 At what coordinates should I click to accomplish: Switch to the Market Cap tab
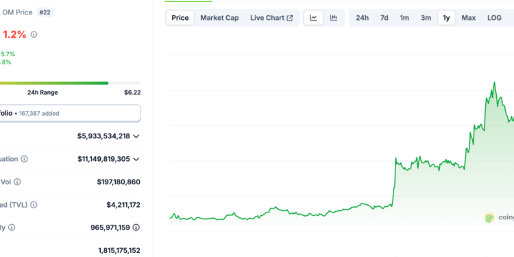(x=219, y=18)
